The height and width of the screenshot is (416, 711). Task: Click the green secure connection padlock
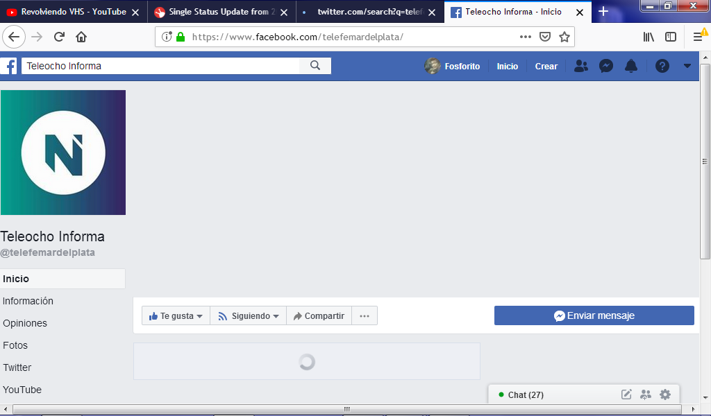point(181,37)
